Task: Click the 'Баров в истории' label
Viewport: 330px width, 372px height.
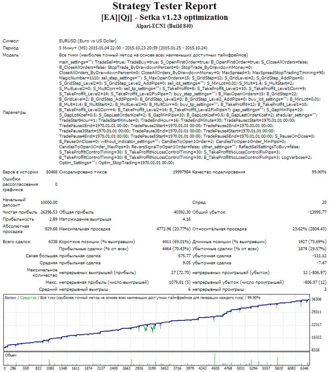Action: tap(20, 172)
